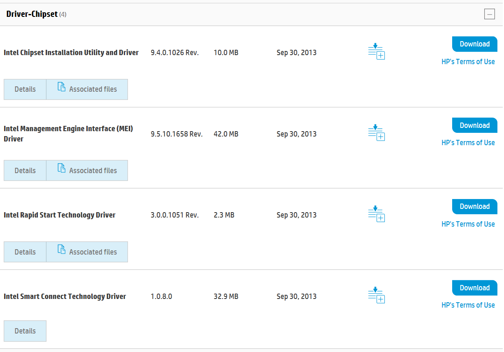Open HP's Terms of Use beside Chipset utility download
This screenshot has width=504, height=352.
468,61
